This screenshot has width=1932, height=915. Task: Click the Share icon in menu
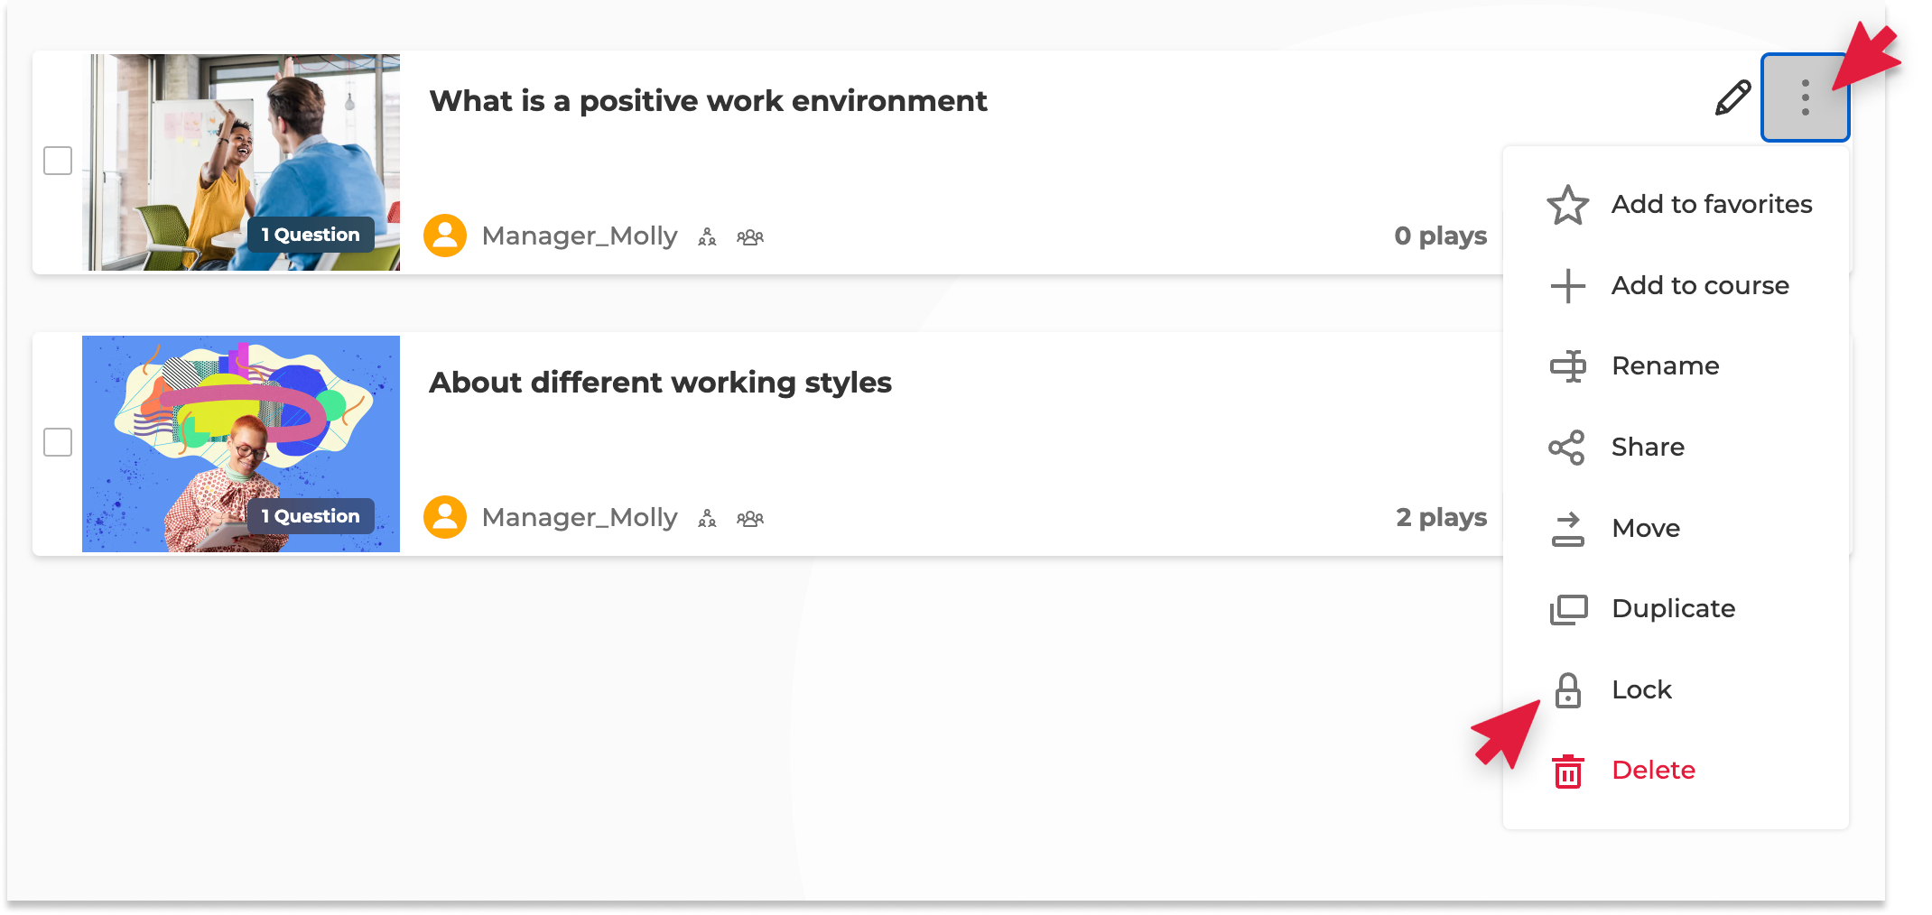pyautogui.click(x=1567, y=448)
